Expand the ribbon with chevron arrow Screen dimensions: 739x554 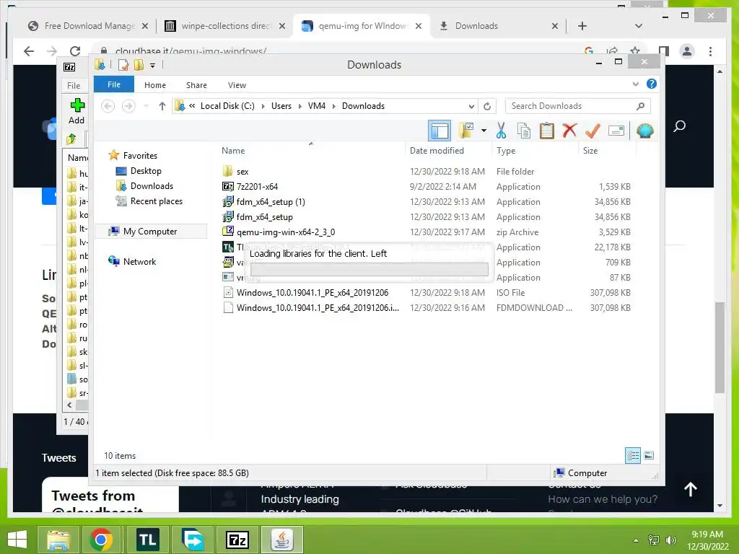click(635, 84)
